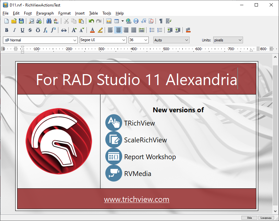Viewport: 279px width, 221px height.
Task: Click the font color icon
Action: coord(92,30)
